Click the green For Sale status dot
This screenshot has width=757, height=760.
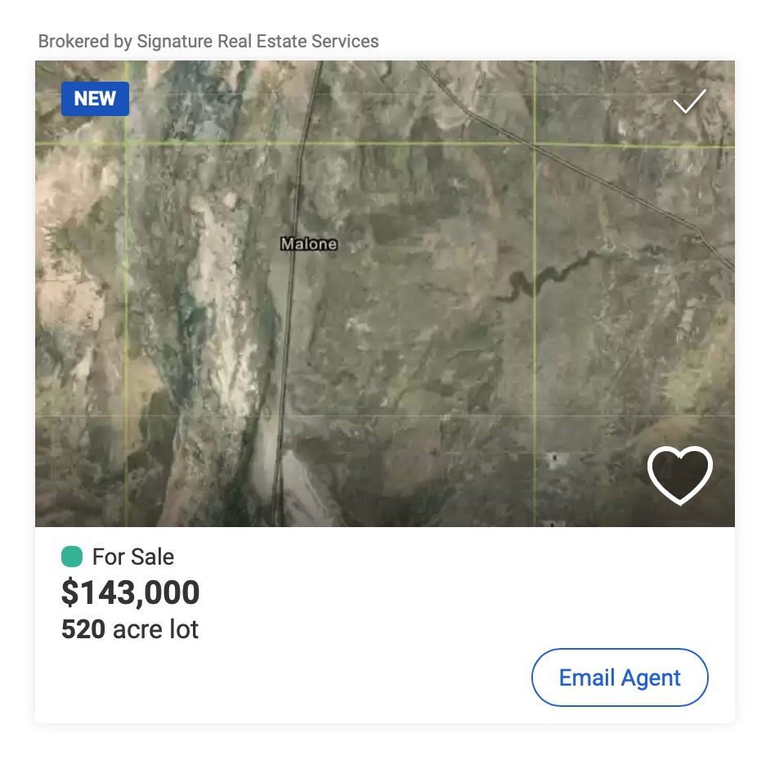72,557
